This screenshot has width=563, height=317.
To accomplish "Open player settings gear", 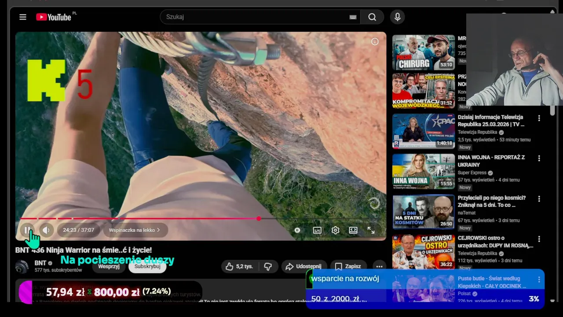I will pyautogui.click(x=336, y=230).
